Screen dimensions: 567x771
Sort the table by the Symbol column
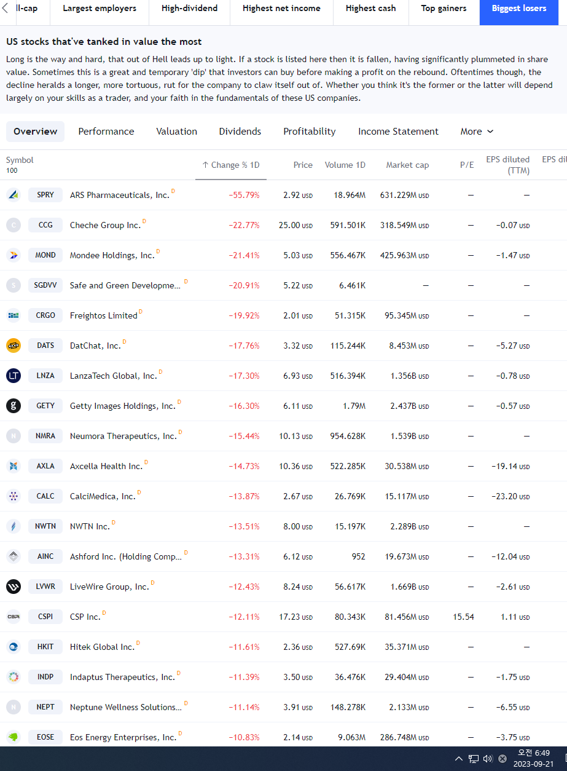20,160
